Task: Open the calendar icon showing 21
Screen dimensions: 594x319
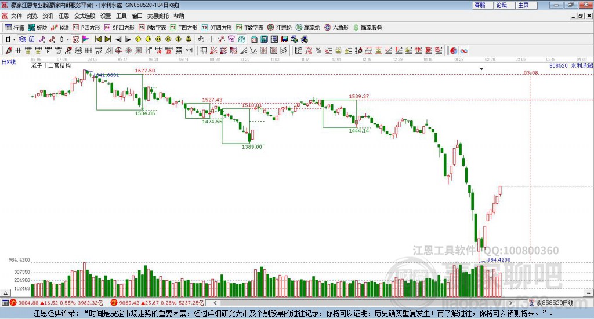Action: 254,39
